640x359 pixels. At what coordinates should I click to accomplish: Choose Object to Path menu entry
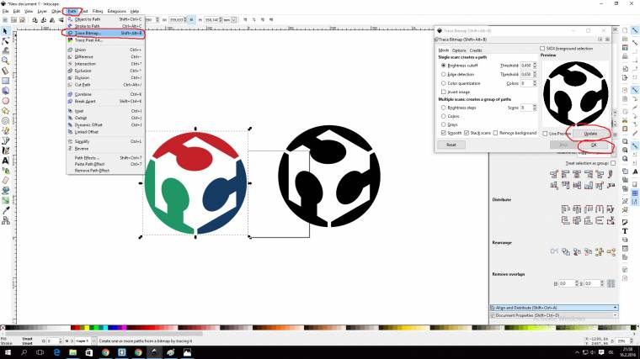point(105,19)
